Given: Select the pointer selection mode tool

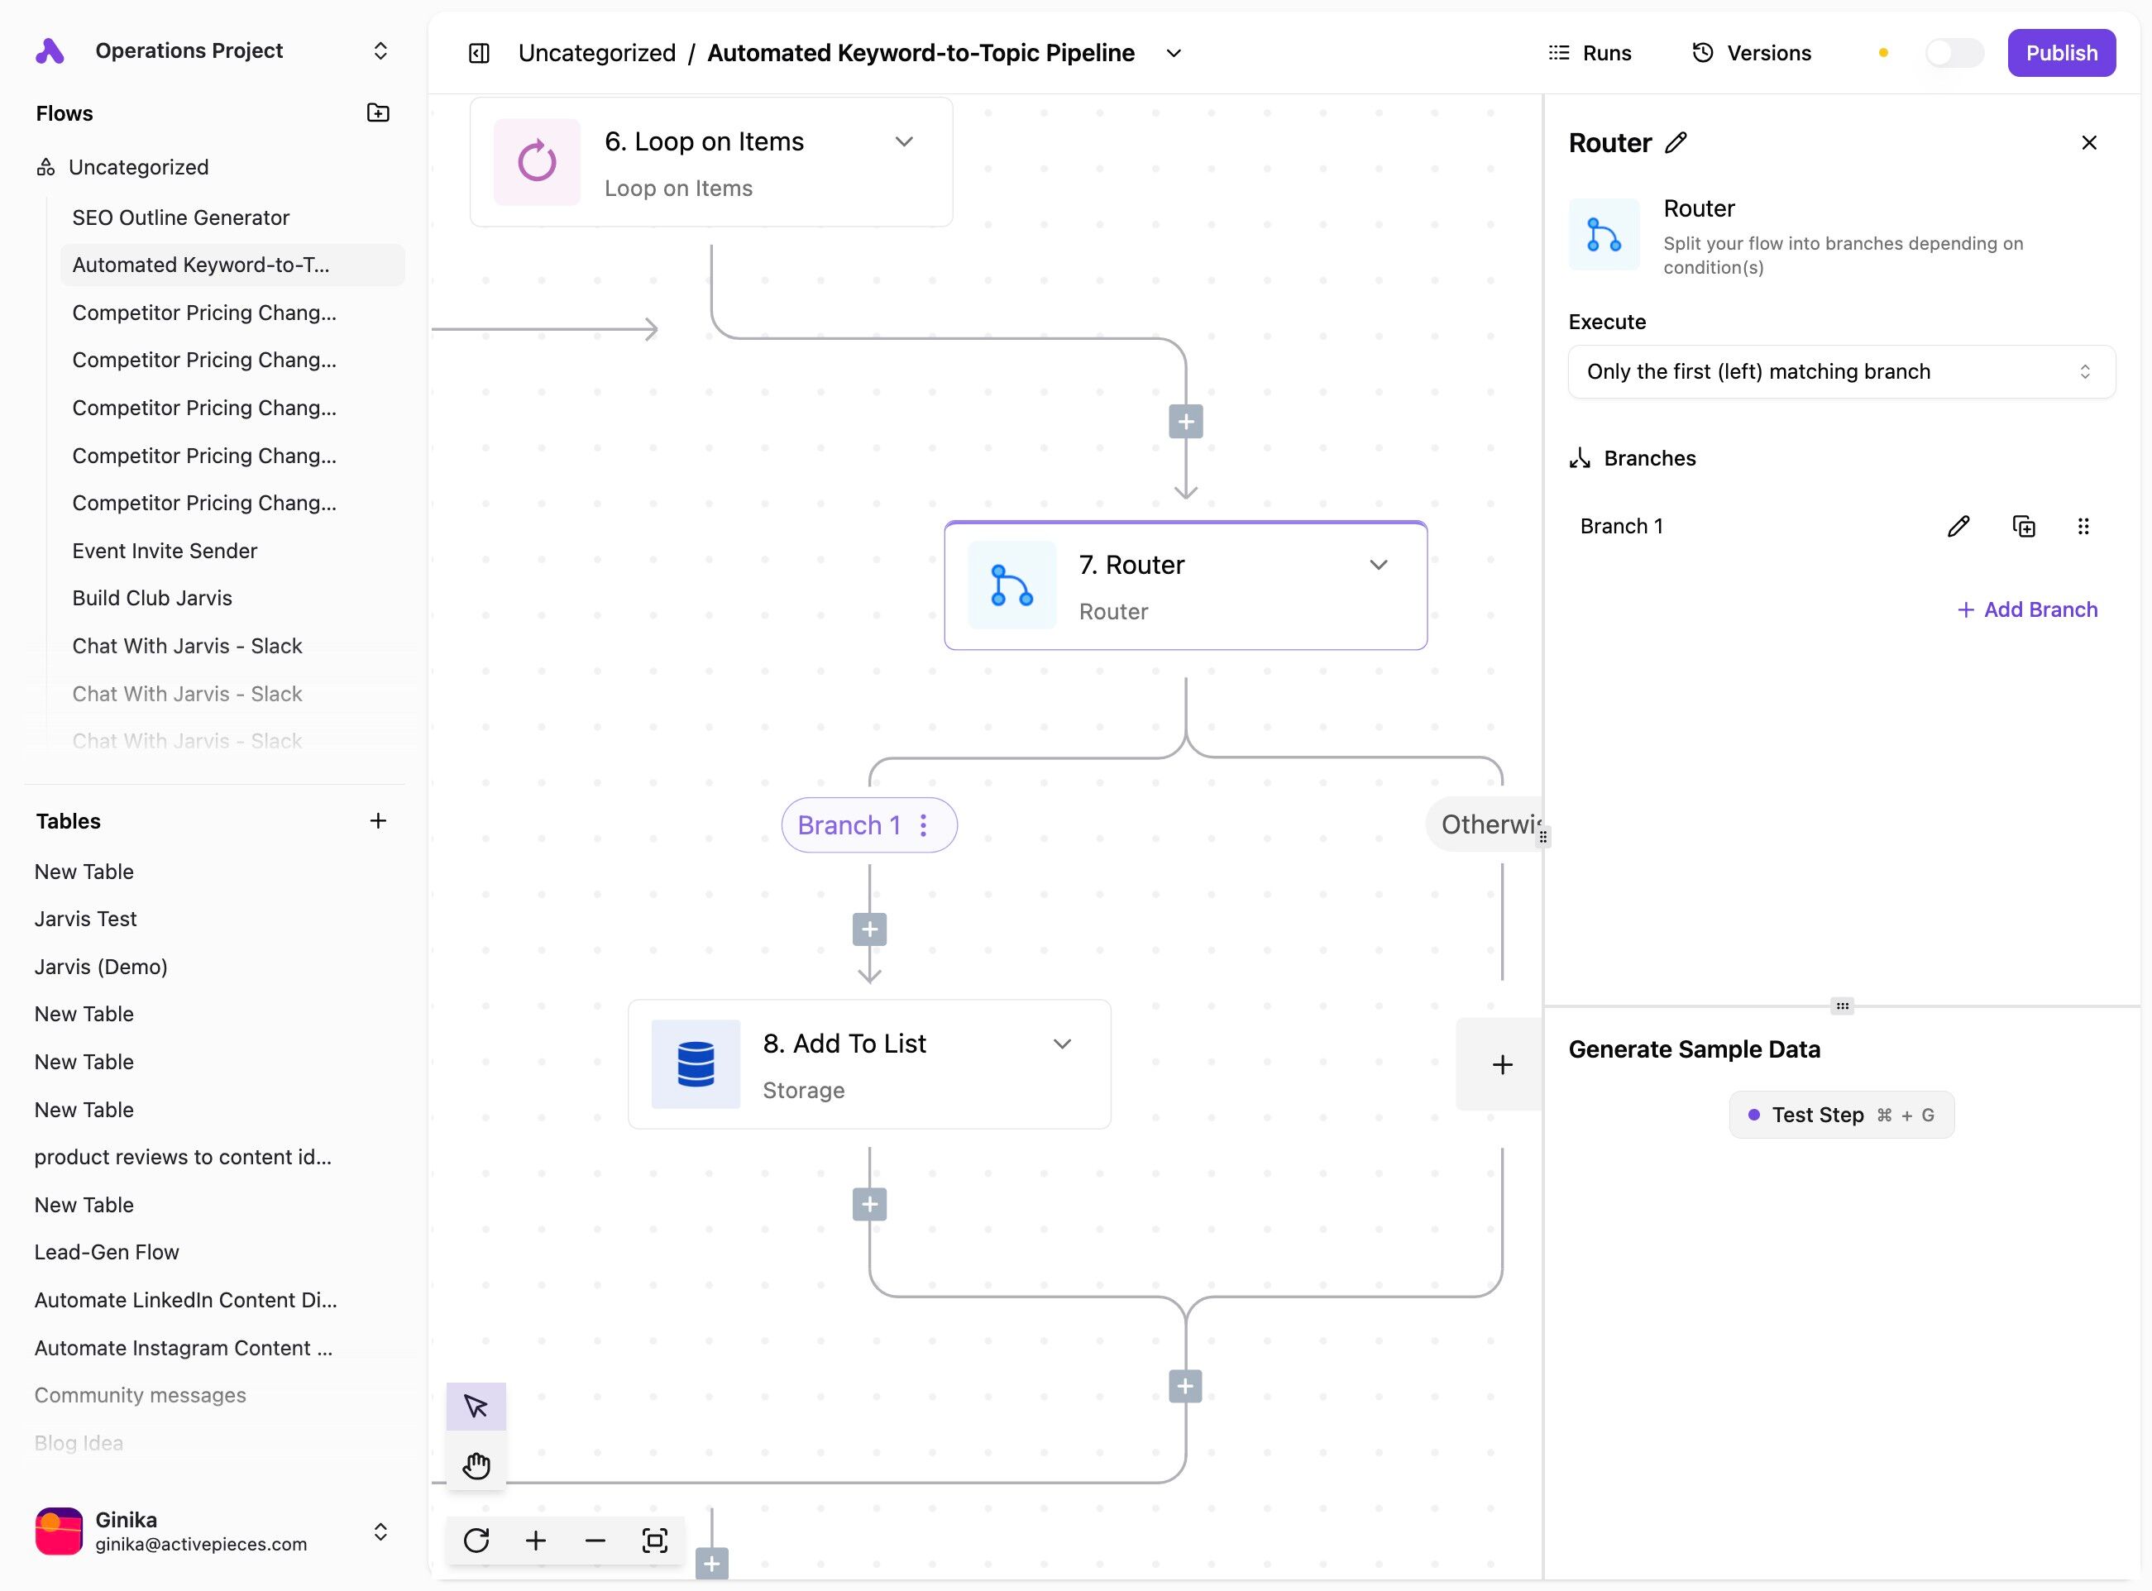Looking at the screenshot, I should click(x=476, y=1406).
